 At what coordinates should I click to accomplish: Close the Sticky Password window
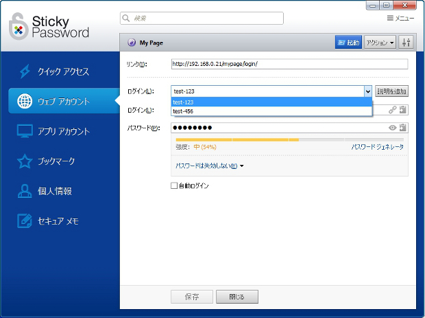click(x=404, y=5)
